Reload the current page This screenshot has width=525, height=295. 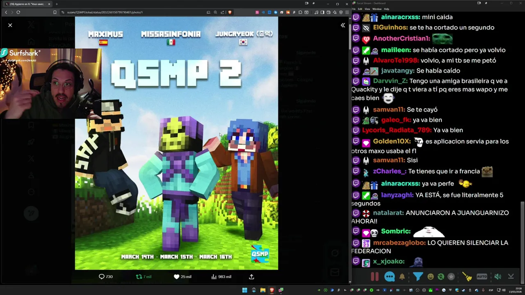pyautogui.click(x=18, y=12)
